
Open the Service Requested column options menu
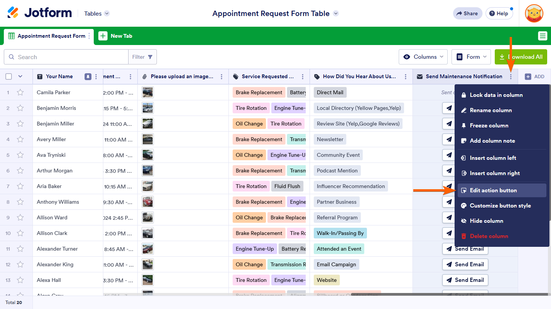click(x=303, y=77)
